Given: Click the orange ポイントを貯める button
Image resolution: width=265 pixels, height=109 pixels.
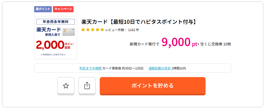Looking at the screenshot, I should coord(153,86).
